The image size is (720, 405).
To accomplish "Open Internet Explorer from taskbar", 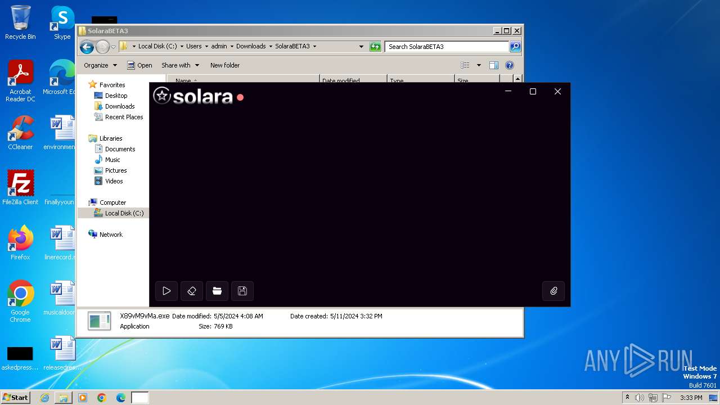I will [x=44, y=398].
